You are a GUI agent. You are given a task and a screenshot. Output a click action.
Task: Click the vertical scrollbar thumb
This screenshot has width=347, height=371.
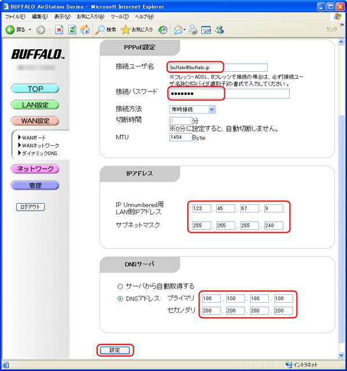tap(341, 228)
